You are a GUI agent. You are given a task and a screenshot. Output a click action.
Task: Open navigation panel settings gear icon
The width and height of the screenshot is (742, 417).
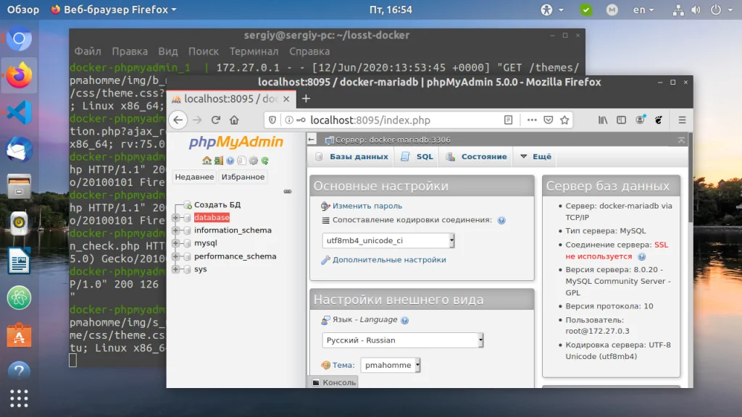(254, 161)
